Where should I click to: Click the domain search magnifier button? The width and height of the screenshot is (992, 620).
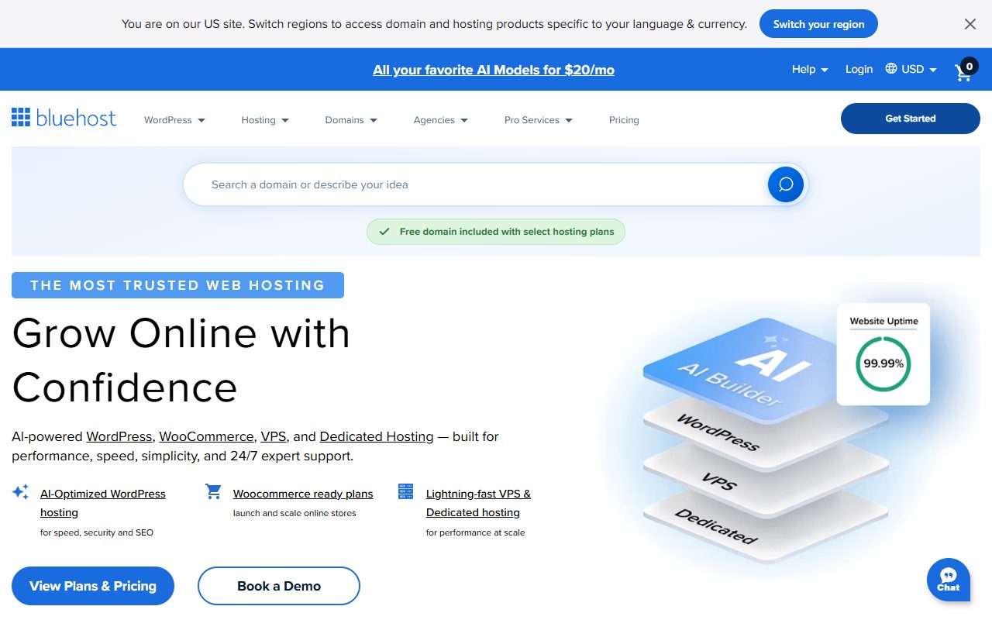785,184
